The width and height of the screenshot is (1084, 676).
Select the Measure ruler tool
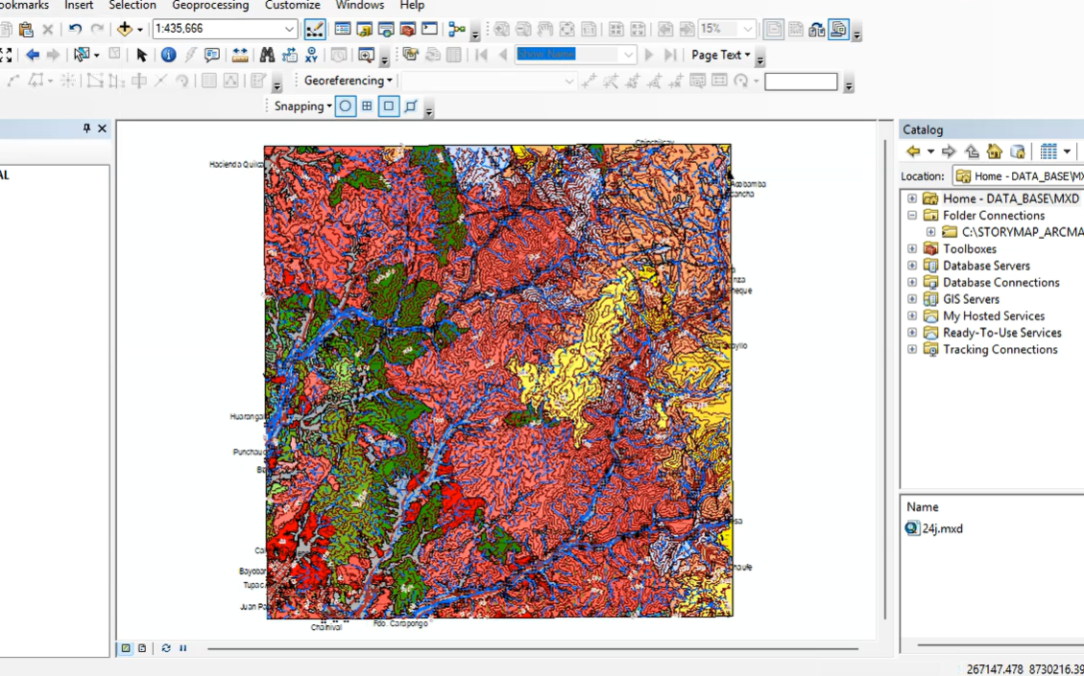click(240, 55)
